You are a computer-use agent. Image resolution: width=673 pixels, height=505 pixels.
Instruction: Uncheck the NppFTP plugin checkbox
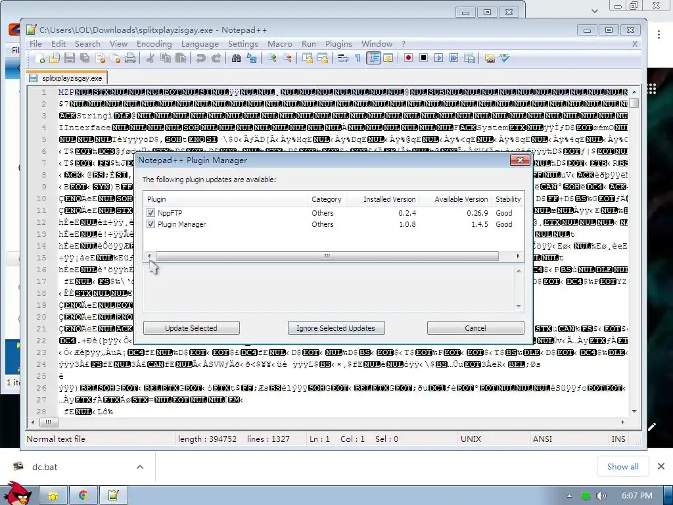151,212
